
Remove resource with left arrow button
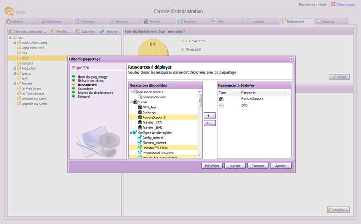point(209,123)
